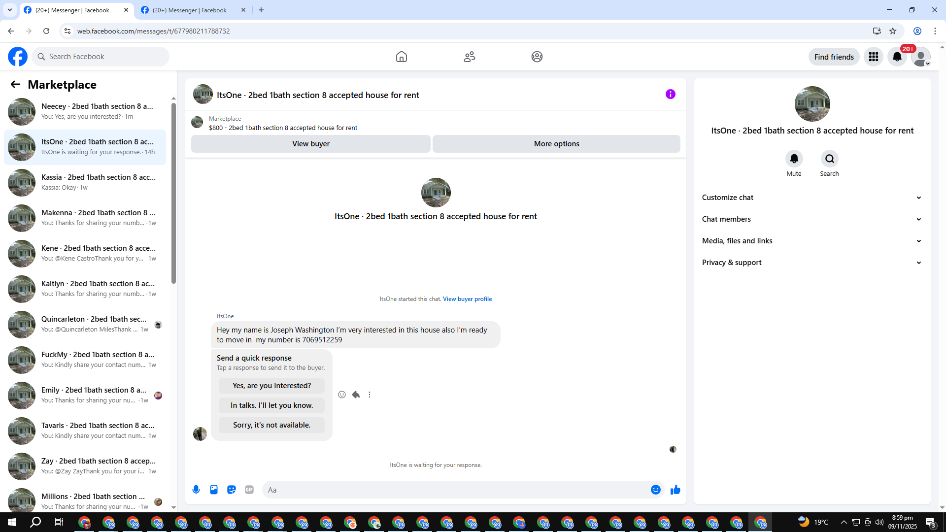The width and height of the screenshot is (946, 532).
Task: Expand Customize chat section
Action: click(x=812, y=198)
